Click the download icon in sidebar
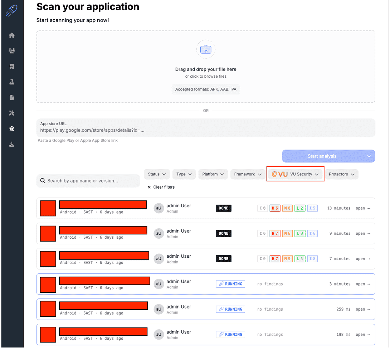The width and height of the screenshot is (390, 350). point(12,144)
